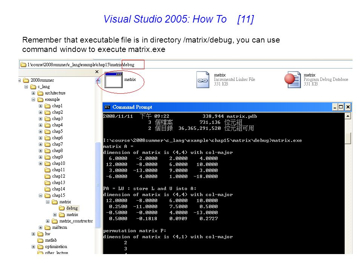The height and width of the screenshot is (271, 362).
Task: Expand the matrix_constructor tree node
Action: pos(48,221)
